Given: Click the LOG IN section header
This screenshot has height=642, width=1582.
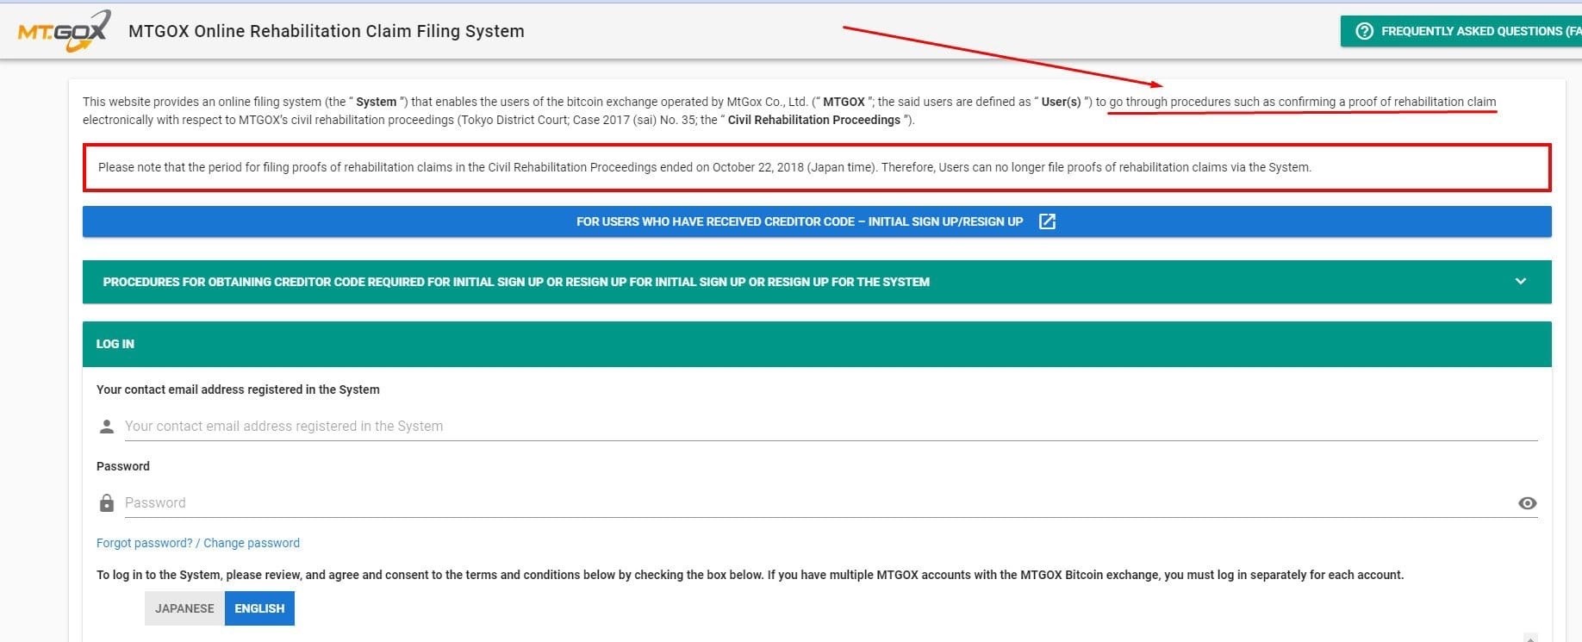Looking at the screenshot, I should click(x=817, y=344).
